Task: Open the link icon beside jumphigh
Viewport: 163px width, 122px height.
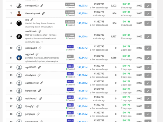Action: pyautogui.click(x=38, y=114)
